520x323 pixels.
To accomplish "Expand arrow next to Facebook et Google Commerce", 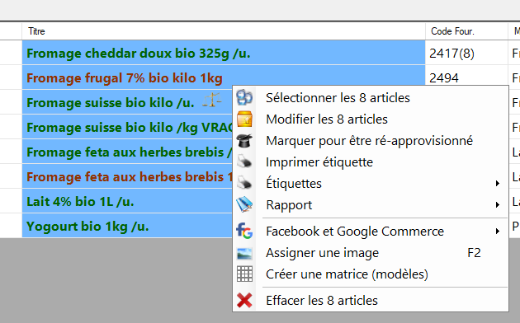I will [498, 231].
